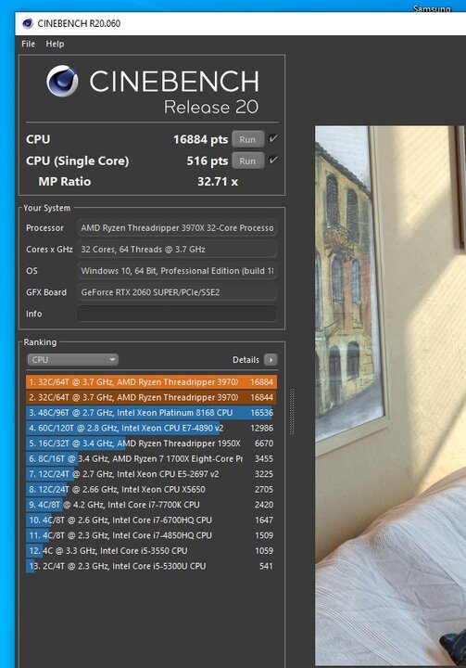Click the panel splitter handle beside Ranking
The height and width of the screenshot is (668, 466).
pyautogui.click(x=292, y=411)
